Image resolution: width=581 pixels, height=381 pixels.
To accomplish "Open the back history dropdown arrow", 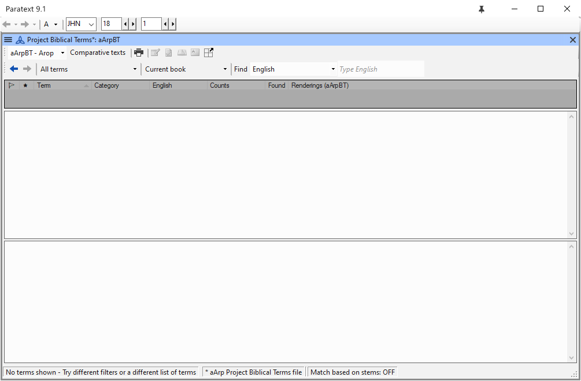I will tap(16, 25).
